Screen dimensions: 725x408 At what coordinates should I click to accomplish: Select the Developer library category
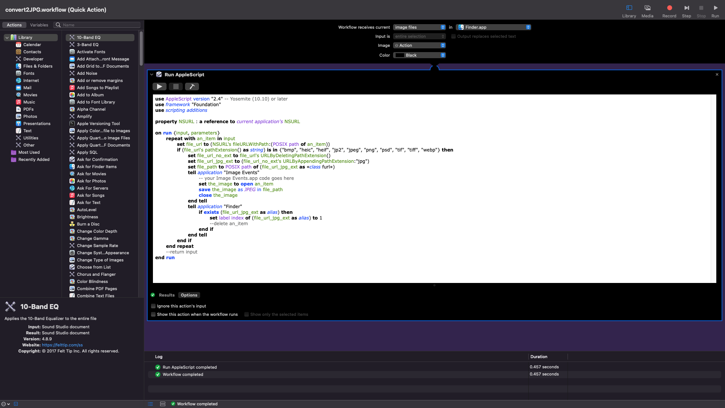click(x=33, y=59)
